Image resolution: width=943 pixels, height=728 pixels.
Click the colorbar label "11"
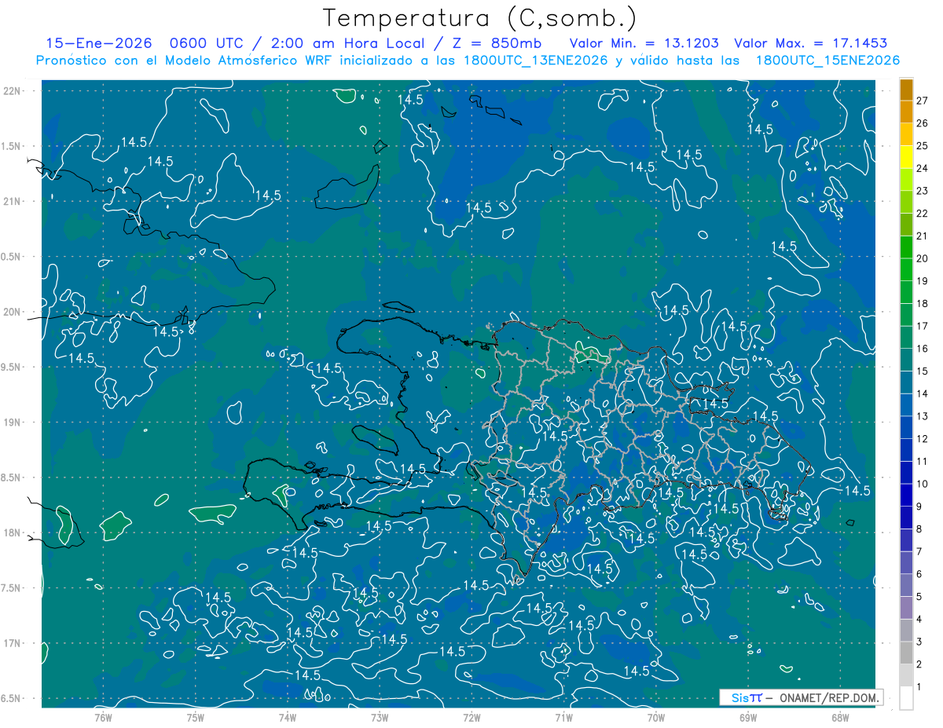(x=923, y=461)
